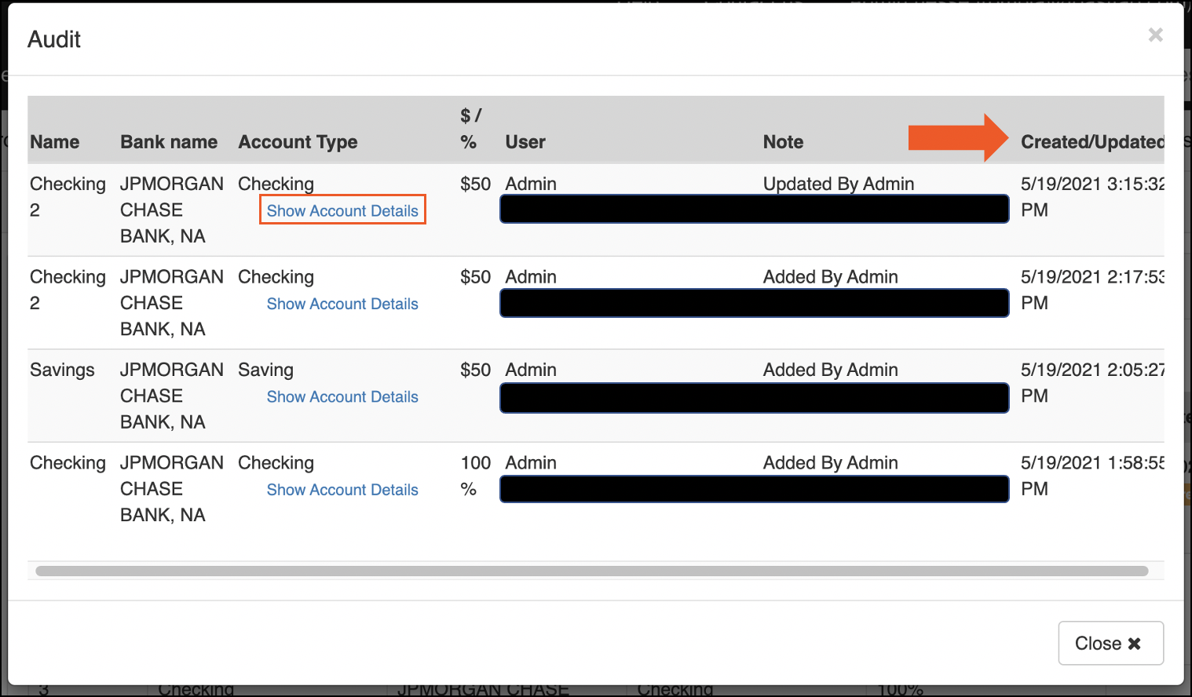Click the User column header
This screenshot has width=1192, height=697.
click(525, 142)
